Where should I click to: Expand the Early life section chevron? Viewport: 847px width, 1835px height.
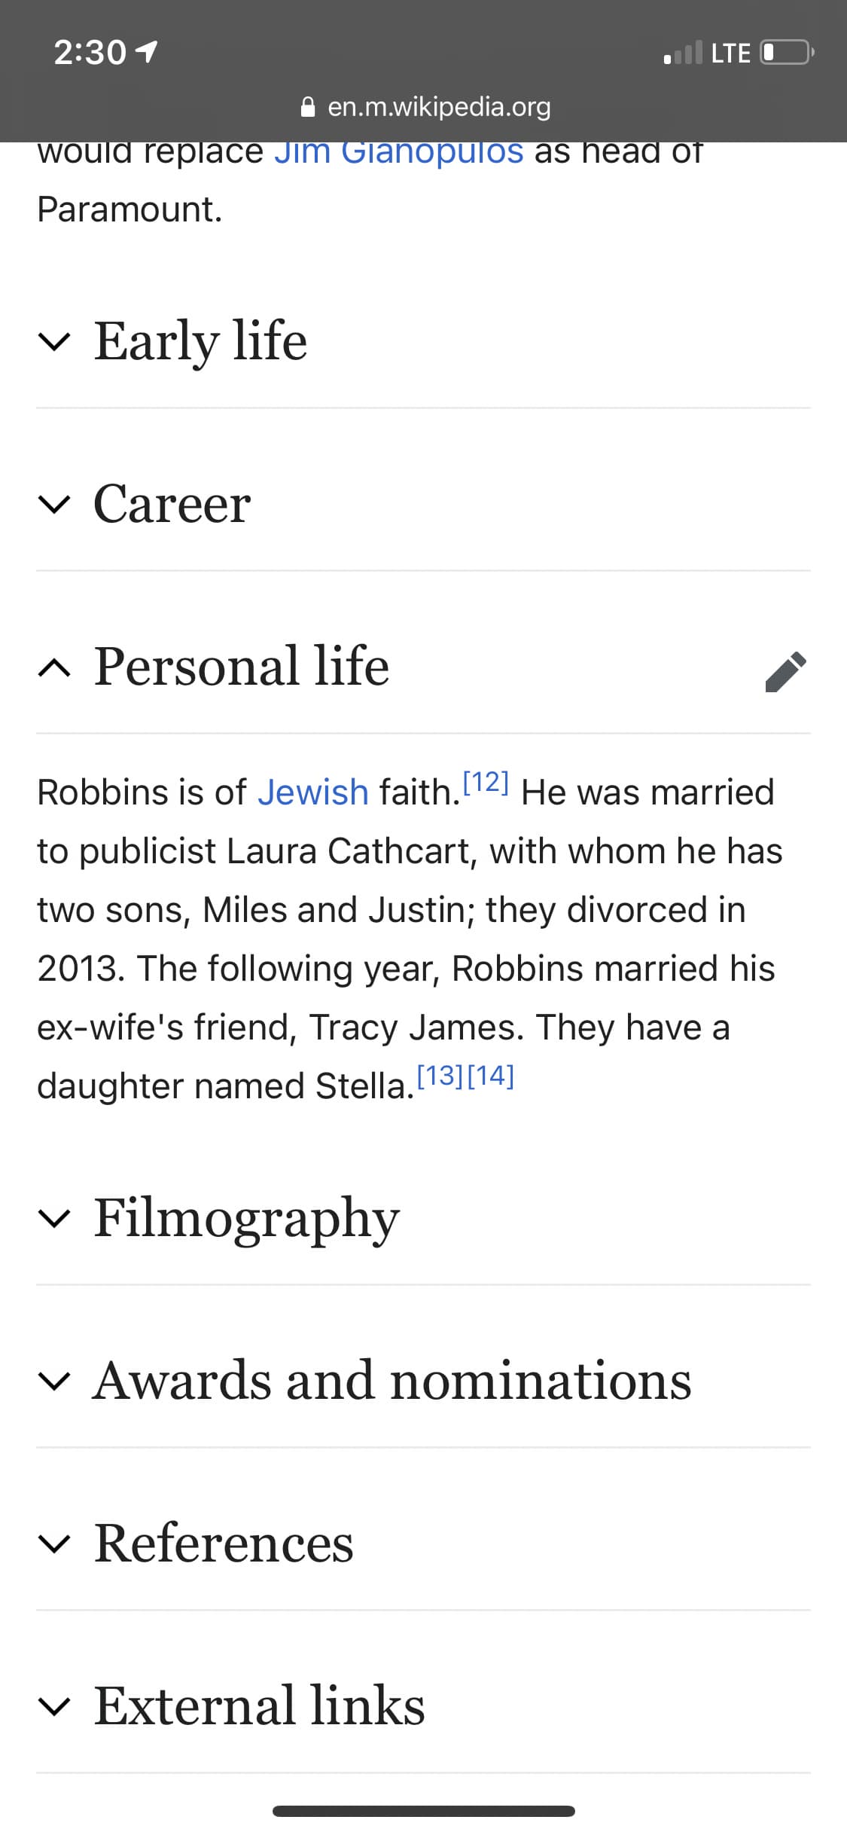[53, 342]
